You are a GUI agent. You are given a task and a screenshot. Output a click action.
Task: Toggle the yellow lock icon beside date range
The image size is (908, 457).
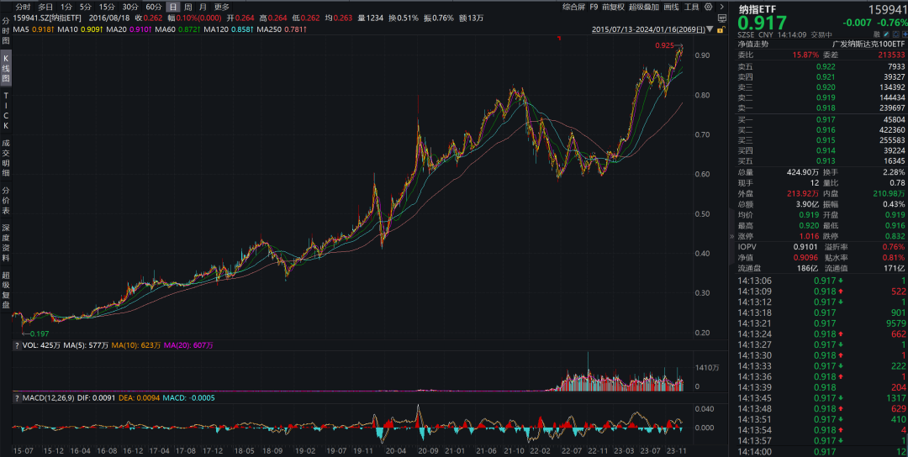tap(721, 29)
